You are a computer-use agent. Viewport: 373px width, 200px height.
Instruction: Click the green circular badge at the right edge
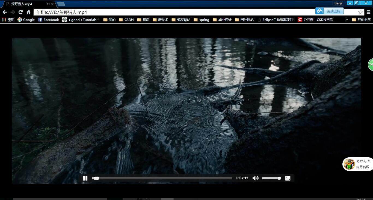point(371,64)
